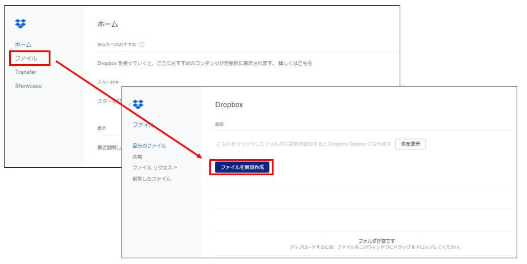
Task: Select 共有 in Files sidebar
Action: pyautogui.click(x=137, y=157)
